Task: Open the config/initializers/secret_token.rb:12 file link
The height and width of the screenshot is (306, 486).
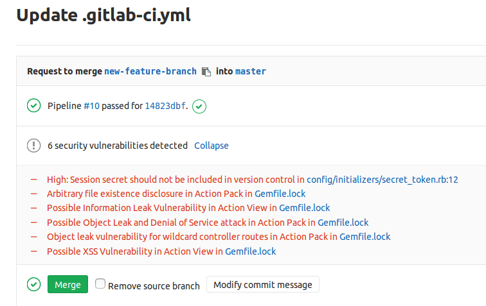Action: 382,180
